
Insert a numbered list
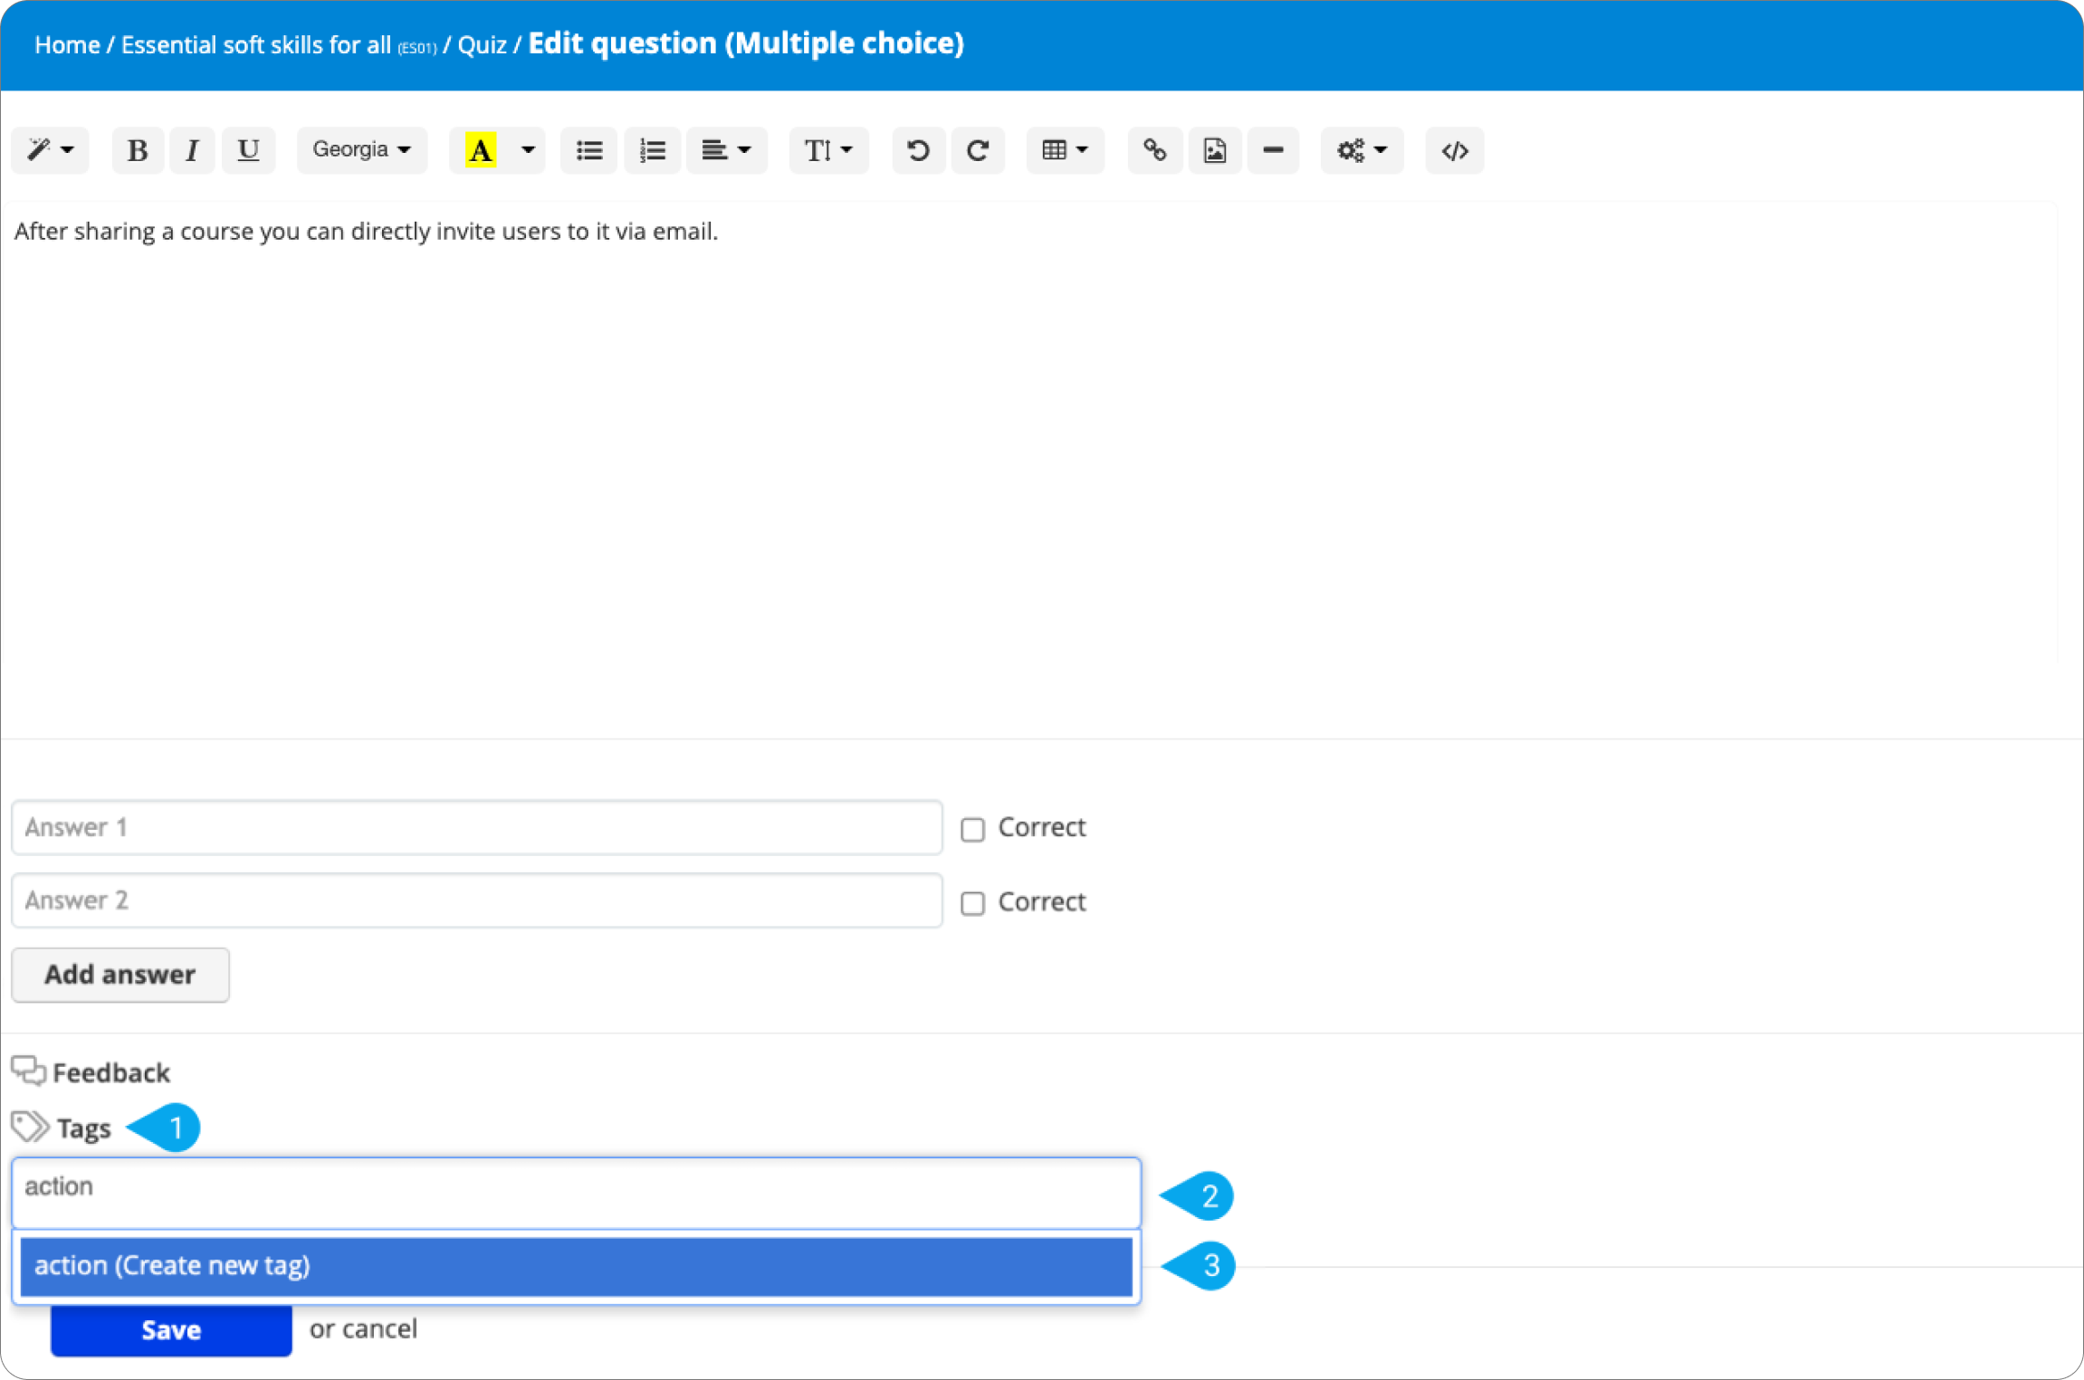pos(652,149)
